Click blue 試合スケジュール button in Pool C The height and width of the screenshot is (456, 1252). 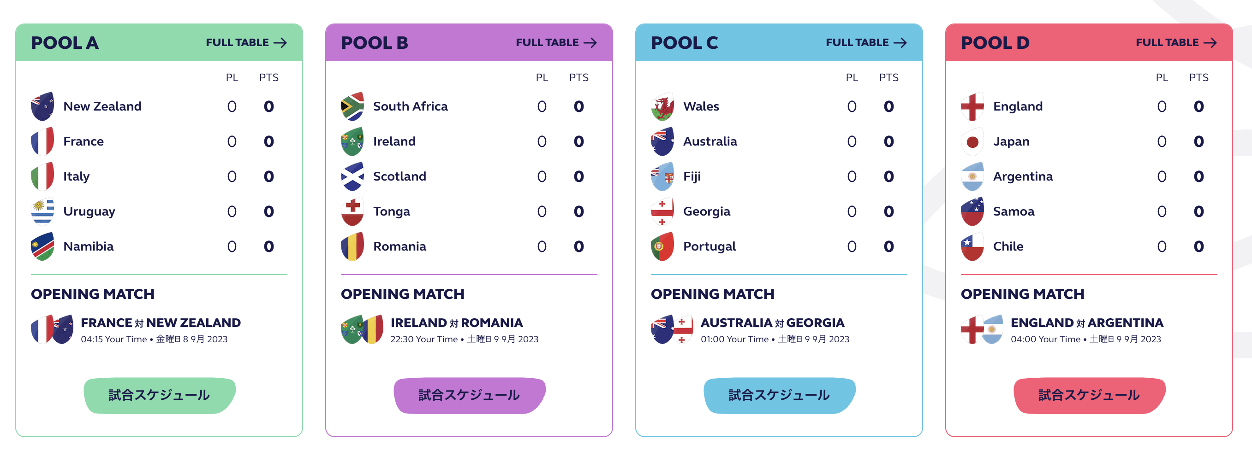click(780, 395)
